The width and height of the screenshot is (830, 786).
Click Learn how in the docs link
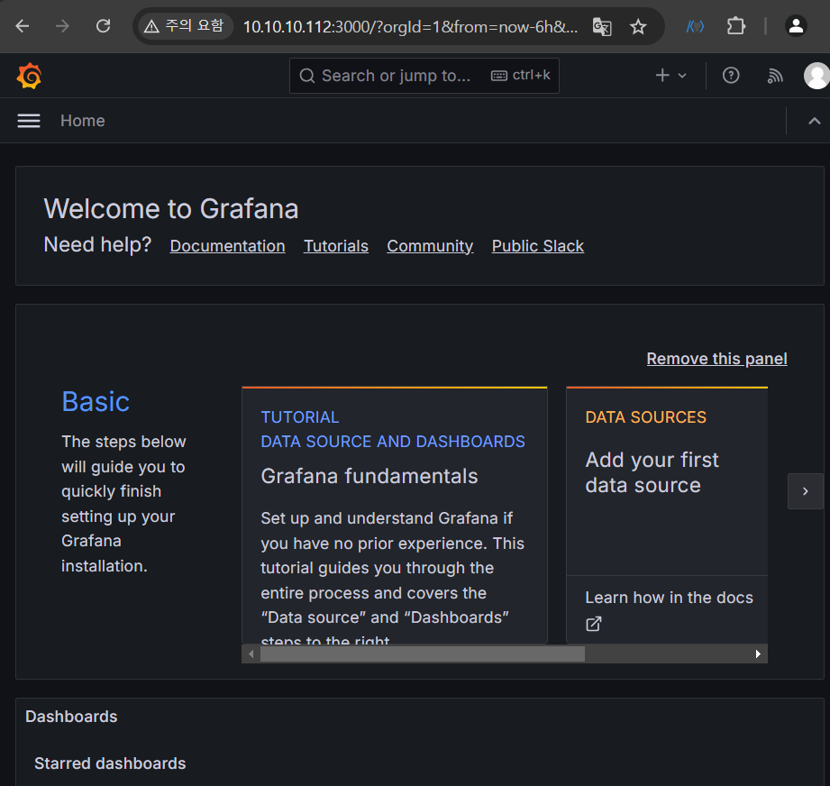pyautogui.click(x=669, y=598)
